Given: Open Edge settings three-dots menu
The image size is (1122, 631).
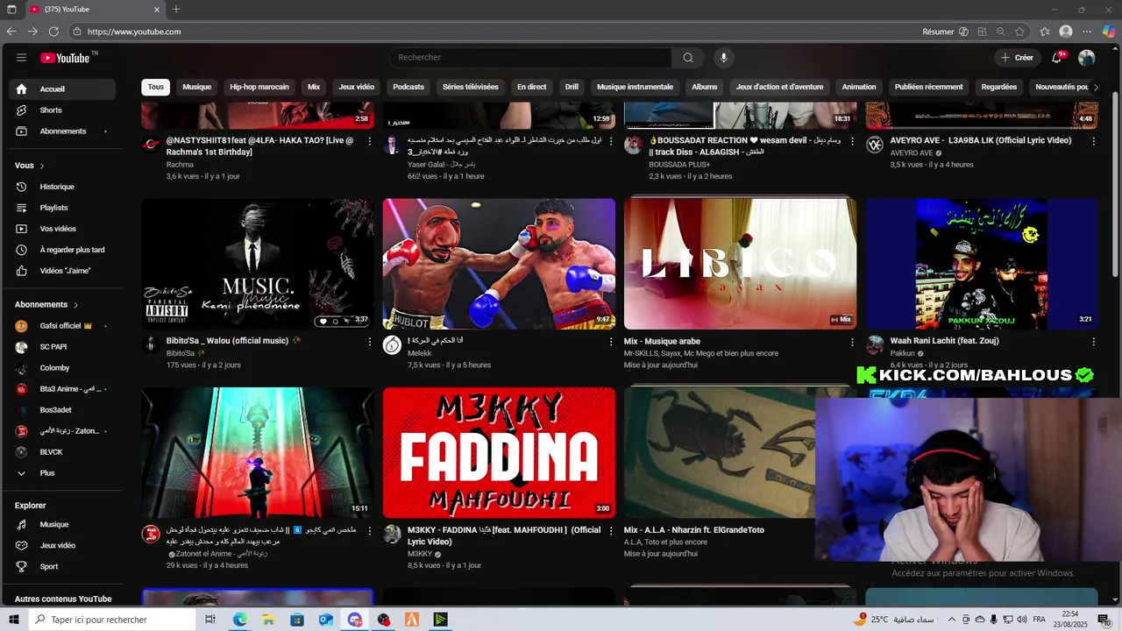Looking at the screenshot, I should pos(1087,32).
